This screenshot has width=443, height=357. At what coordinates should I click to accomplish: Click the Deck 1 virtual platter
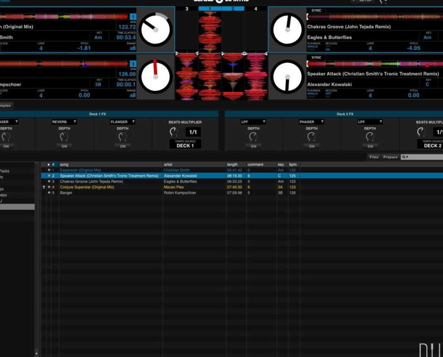click(156, 29)
